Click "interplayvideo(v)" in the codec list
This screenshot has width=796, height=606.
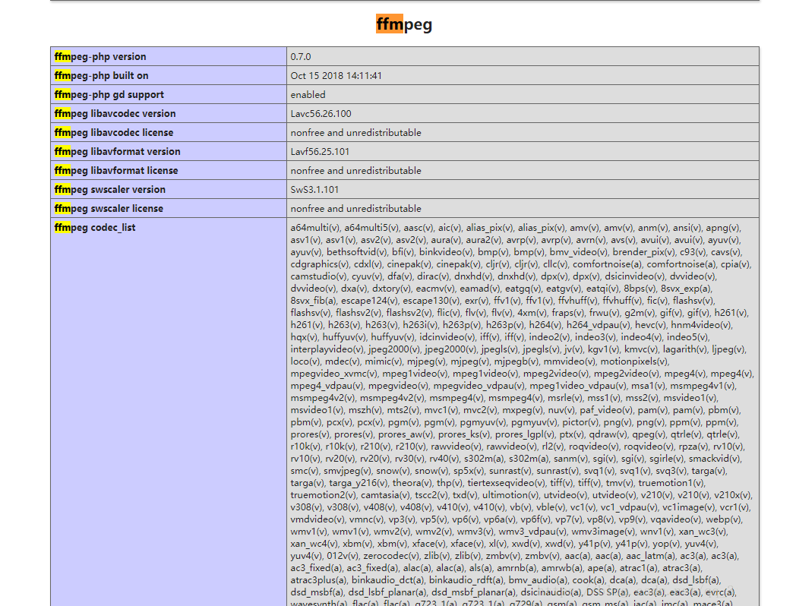click(x=327, y=349)
